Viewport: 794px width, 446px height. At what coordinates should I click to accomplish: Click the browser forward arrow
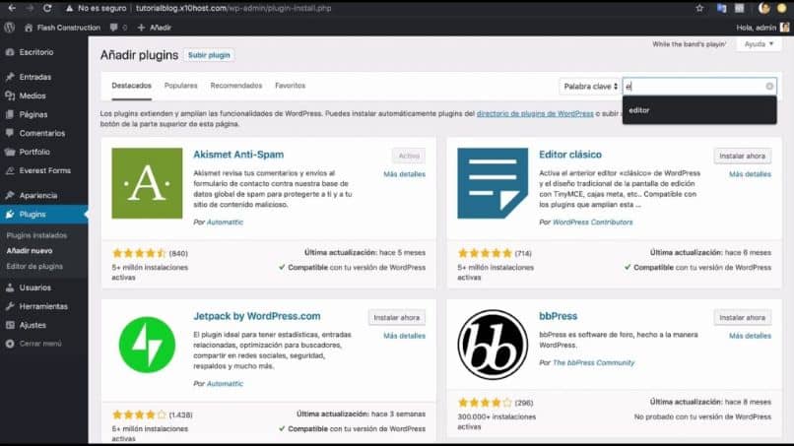coord(30,8)
